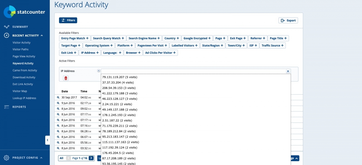Image resolution: width=362 pixels, height=165 pixels.
Task: Add the Google Encrypted filter
Action: pos(197,38)
